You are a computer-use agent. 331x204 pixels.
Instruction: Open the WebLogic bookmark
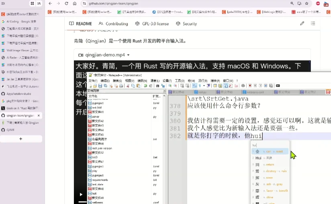pos(271,12)
